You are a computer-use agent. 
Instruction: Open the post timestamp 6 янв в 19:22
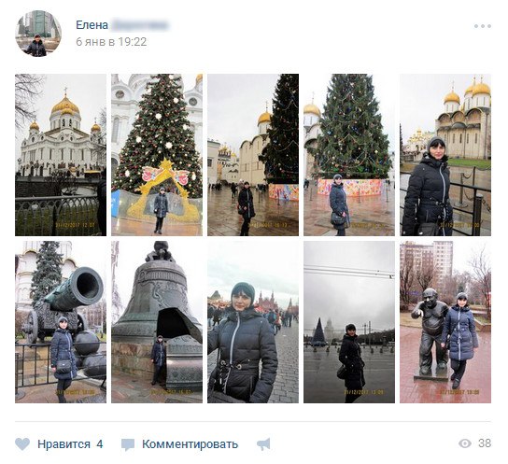pos(111,42)
